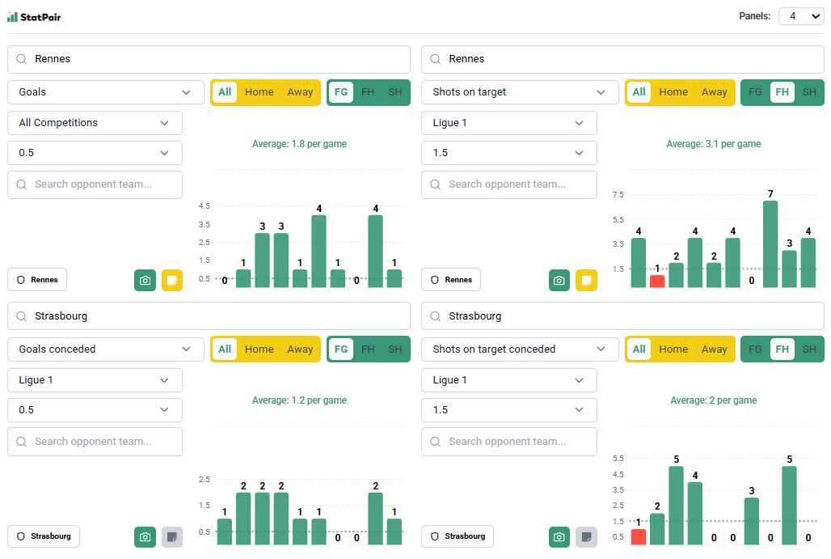Click gray note icon in Strasbourg Goals conceded panel

point(172,536)
